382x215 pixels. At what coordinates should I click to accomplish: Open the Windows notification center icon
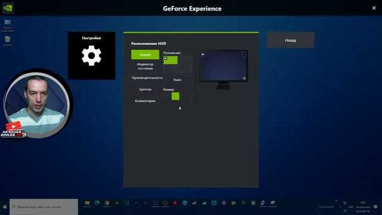pos(375,207)
